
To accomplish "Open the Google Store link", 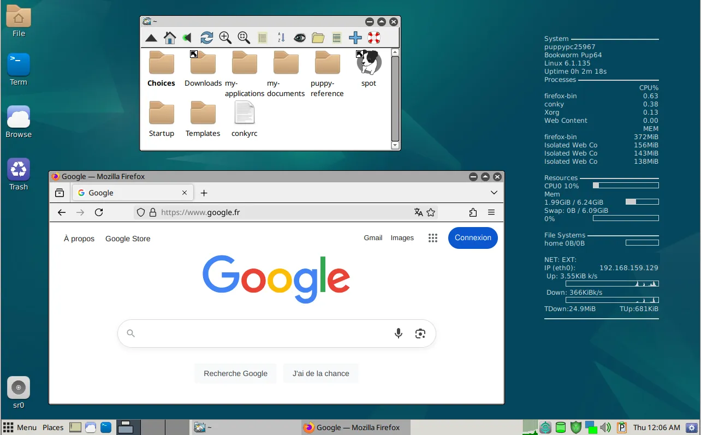I will 128,239.
